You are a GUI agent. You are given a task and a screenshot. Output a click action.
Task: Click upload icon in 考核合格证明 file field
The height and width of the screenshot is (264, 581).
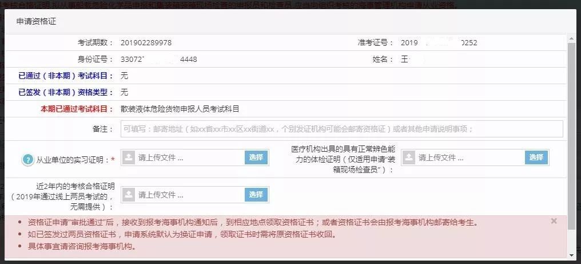click(129, 195)
